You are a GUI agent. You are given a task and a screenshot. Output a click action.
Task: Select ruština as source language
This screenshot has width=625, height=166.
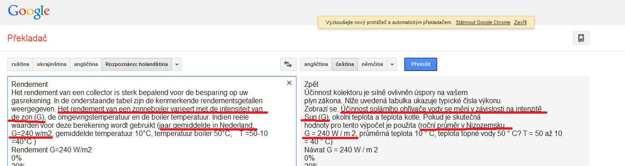pyautogui.click(x=20, y=65)
